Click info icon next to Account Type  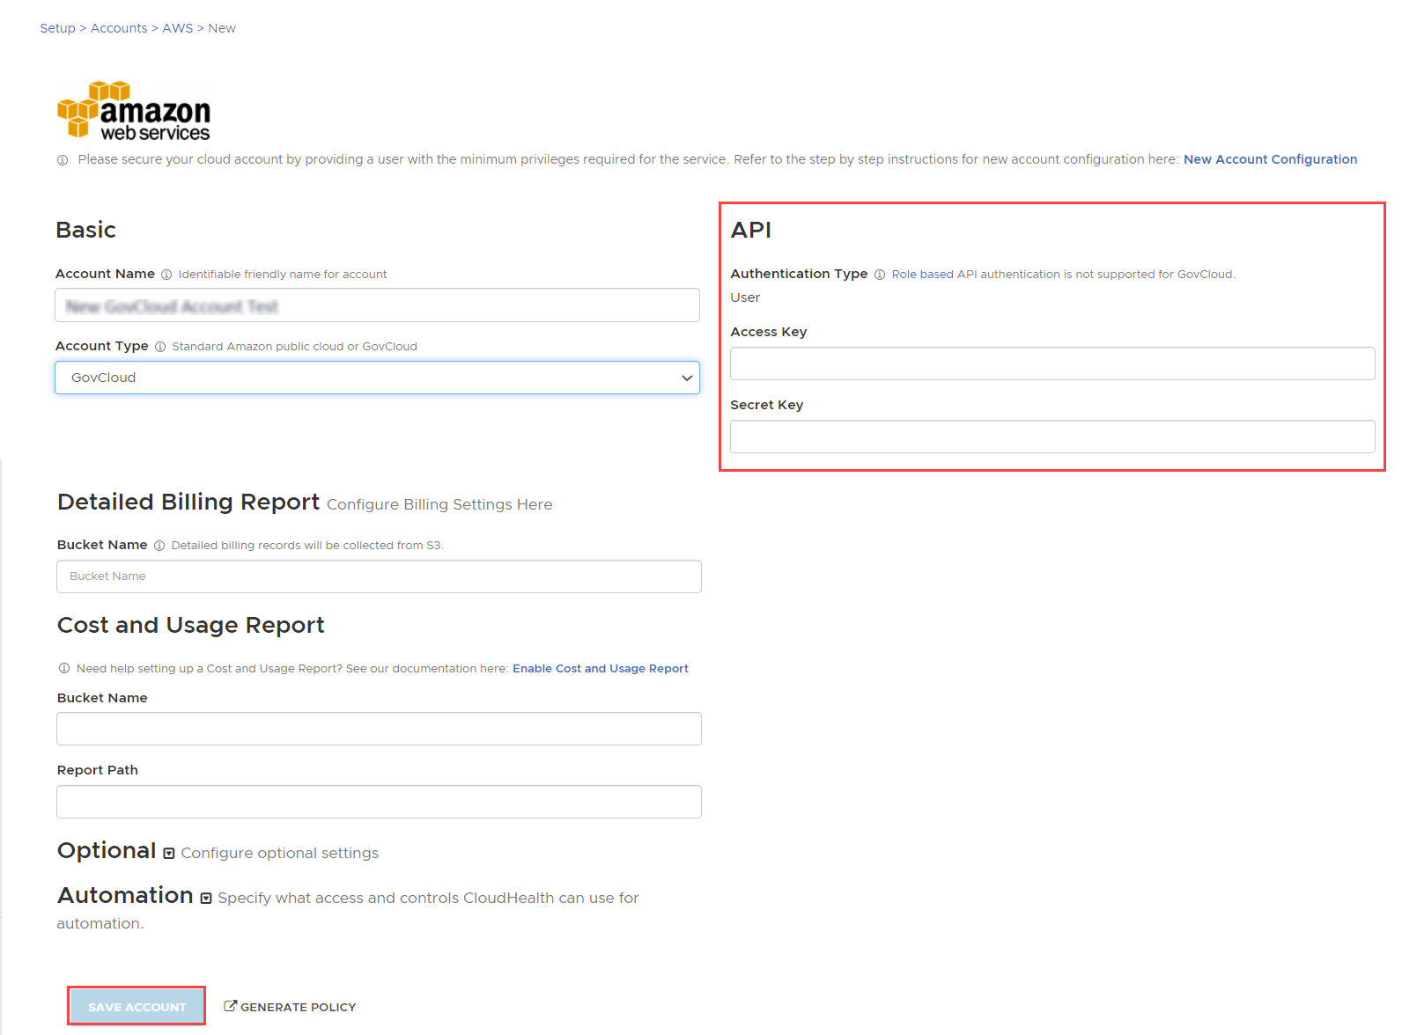[160, 347]
